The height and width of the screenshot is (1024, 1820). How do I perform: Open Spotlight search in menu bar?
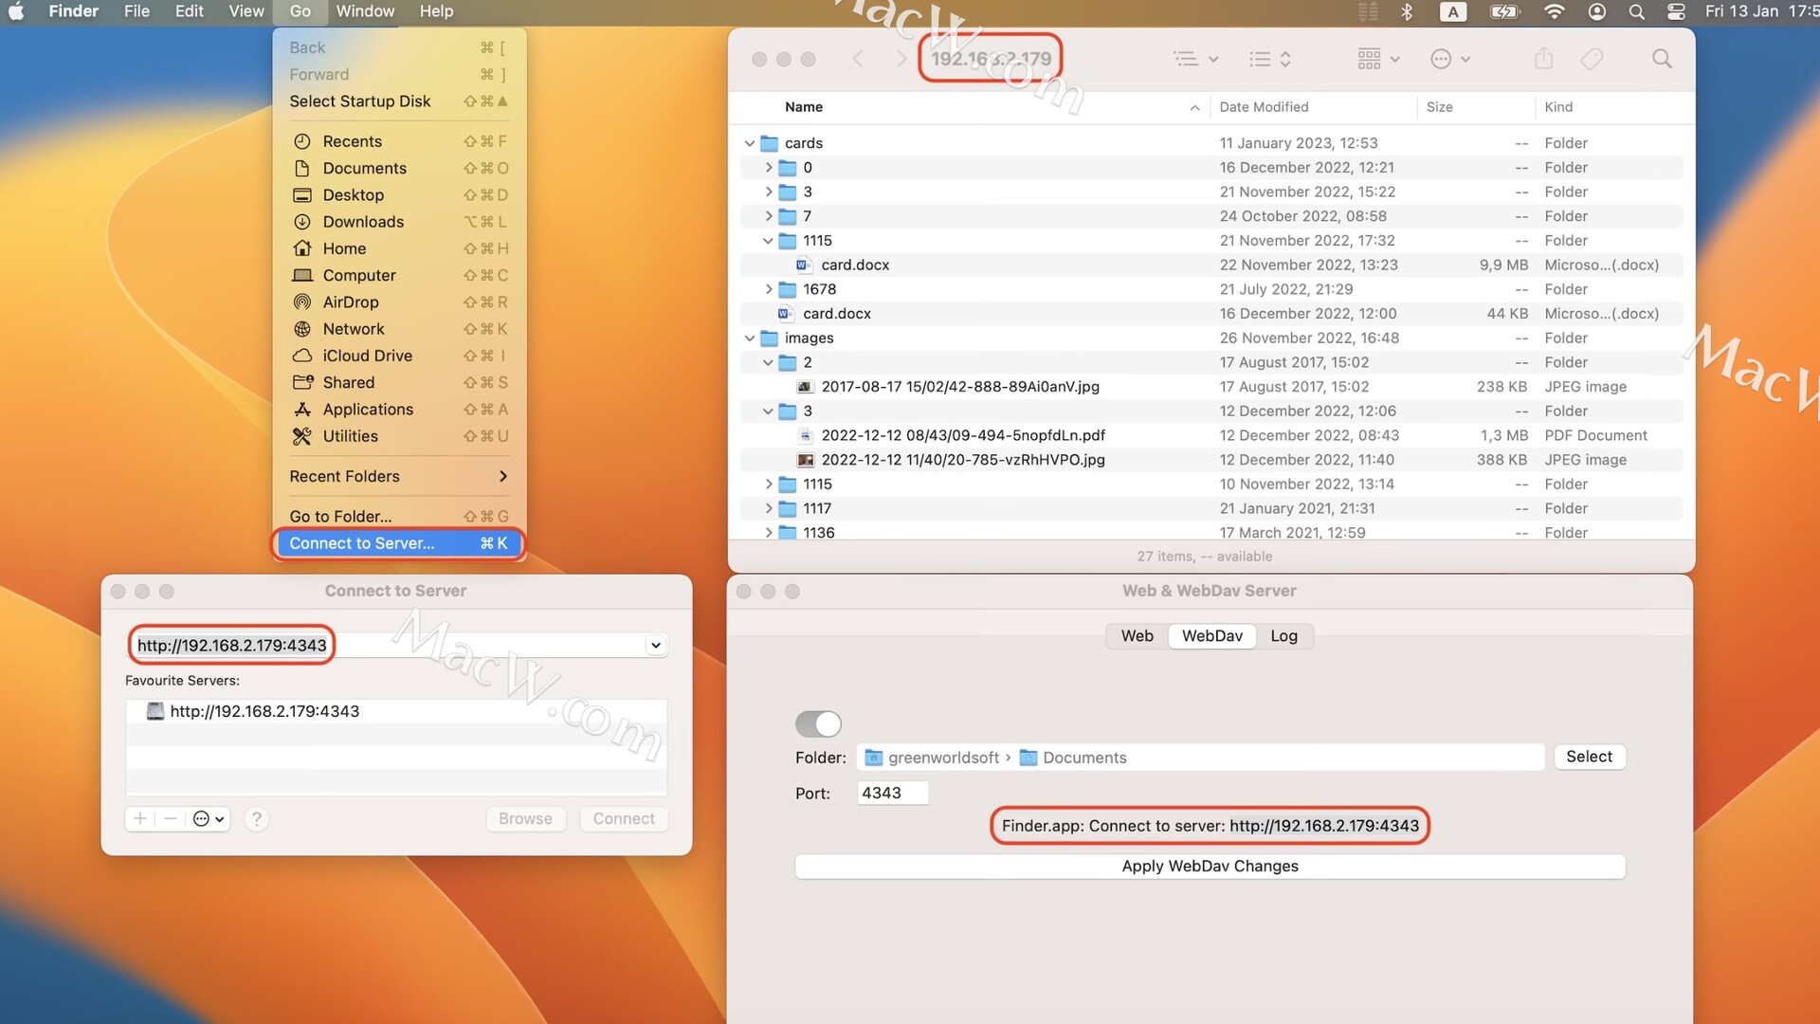click(1637, 11)
